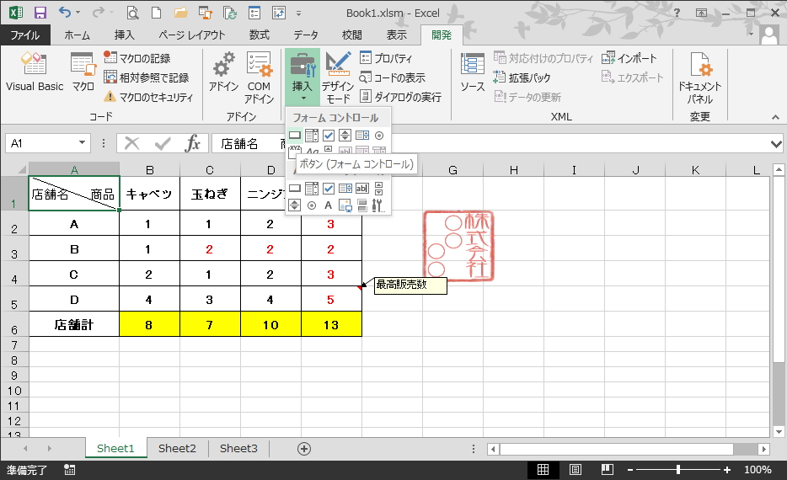Zoom in with the plus button
Image resolution: width=787 pixels, height=480 pixels.
pyautogui.click(x=727, y=470)
